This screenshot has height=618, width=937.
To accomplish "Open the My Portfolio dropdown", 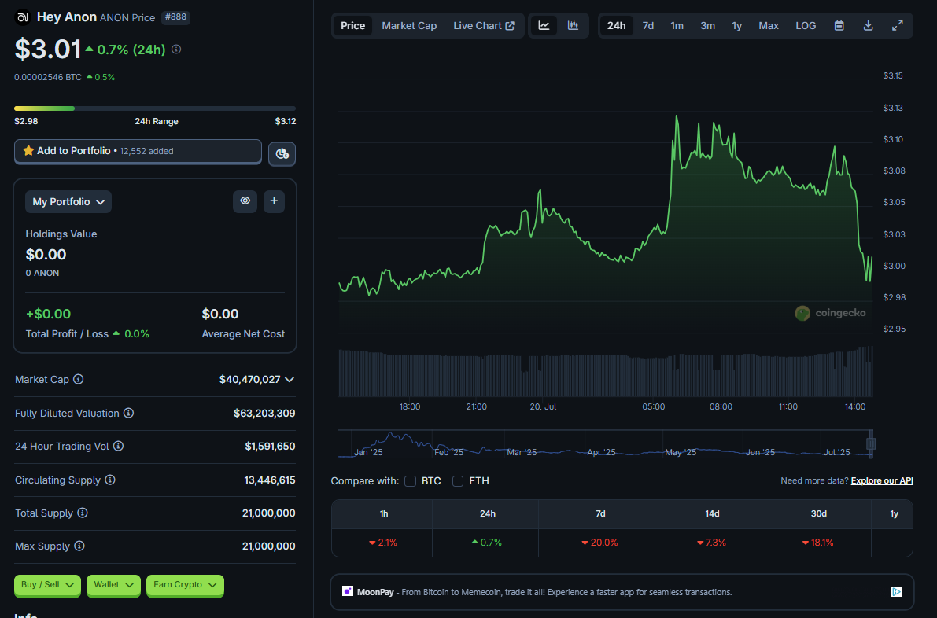I will coord(68,202).
